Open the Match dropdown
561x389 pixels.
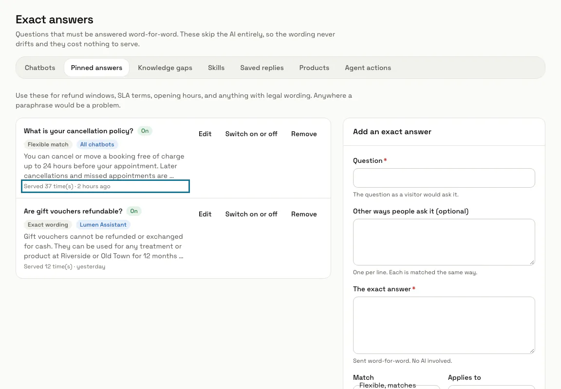pos(396,387)
